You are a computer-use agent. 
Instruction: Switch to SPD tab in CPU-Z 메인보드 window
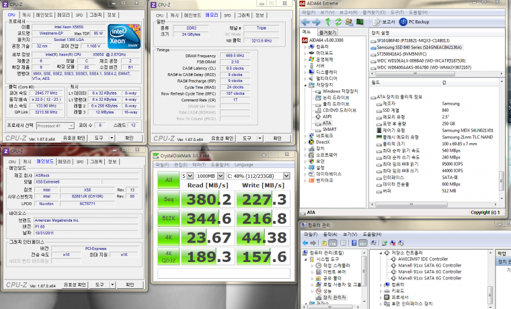point(80,161)
